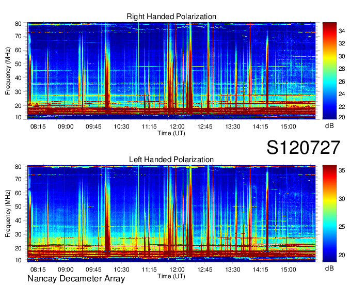The image size is (351, 285).
Task: Click the 25 dB label on bottom colorbar
Action: click(342, 227)
